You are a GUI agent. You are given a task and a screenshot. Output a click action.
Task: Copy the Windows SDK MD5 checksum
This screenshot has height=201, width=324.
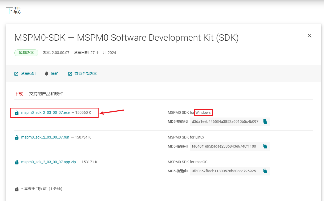click(x=265, y=122)
